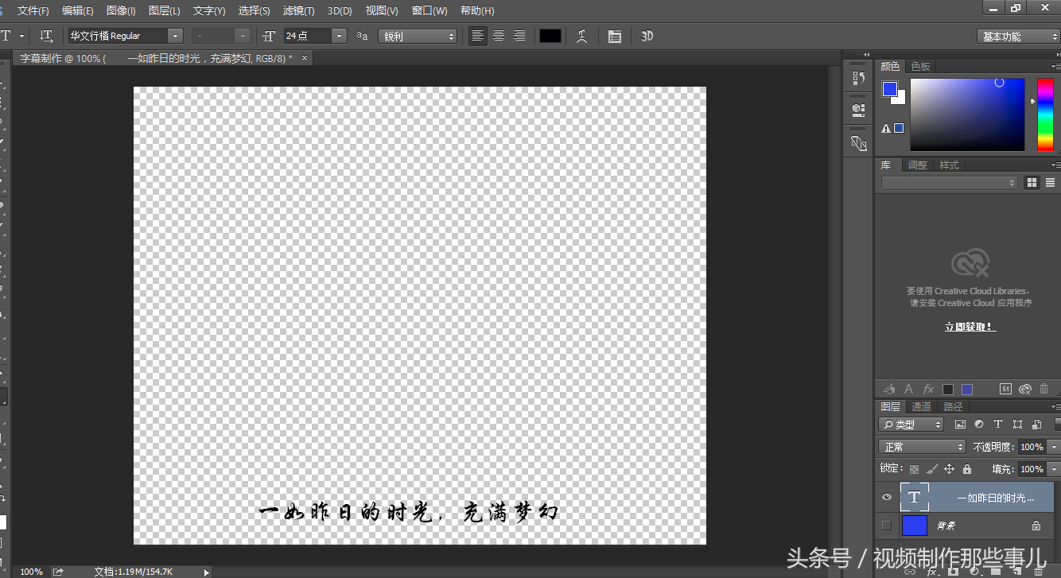Viewport: 1061px width, 578px height.
Task: Toggle layer filtering switch on or off
Action: pos(1057,425)
